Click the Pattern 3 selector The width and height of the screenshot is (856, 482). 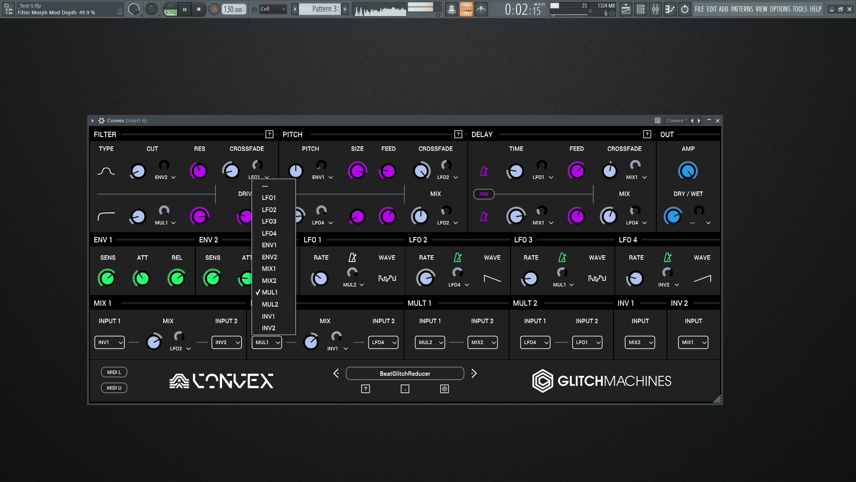click(x=320, y=9)
